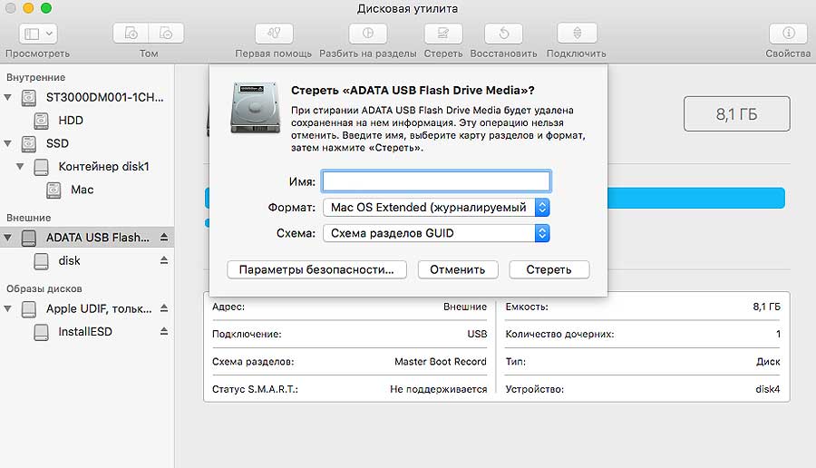Click the add volume toolbar icon
The height and width of the screenshot is (468, 816).
(x=131, y=34)
